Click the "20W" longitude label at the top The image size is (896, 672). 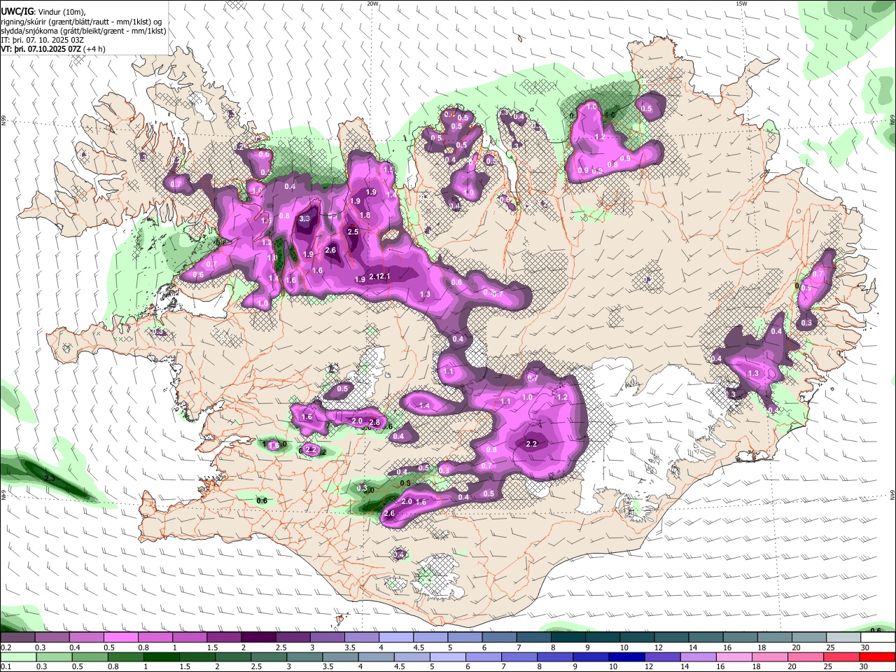372,3
